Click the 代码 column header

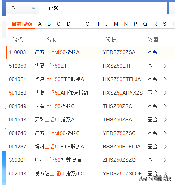point(18,39)
